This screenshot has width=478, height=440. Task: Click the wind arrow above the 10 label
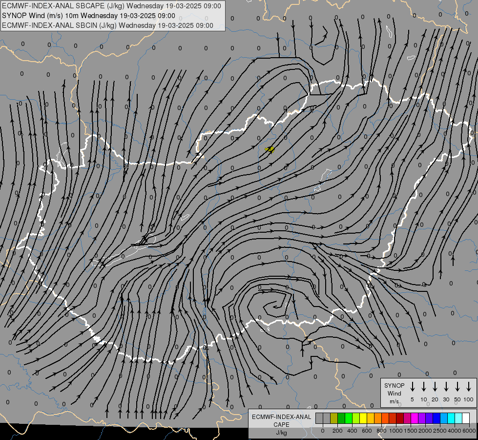[x=424, y=387]
